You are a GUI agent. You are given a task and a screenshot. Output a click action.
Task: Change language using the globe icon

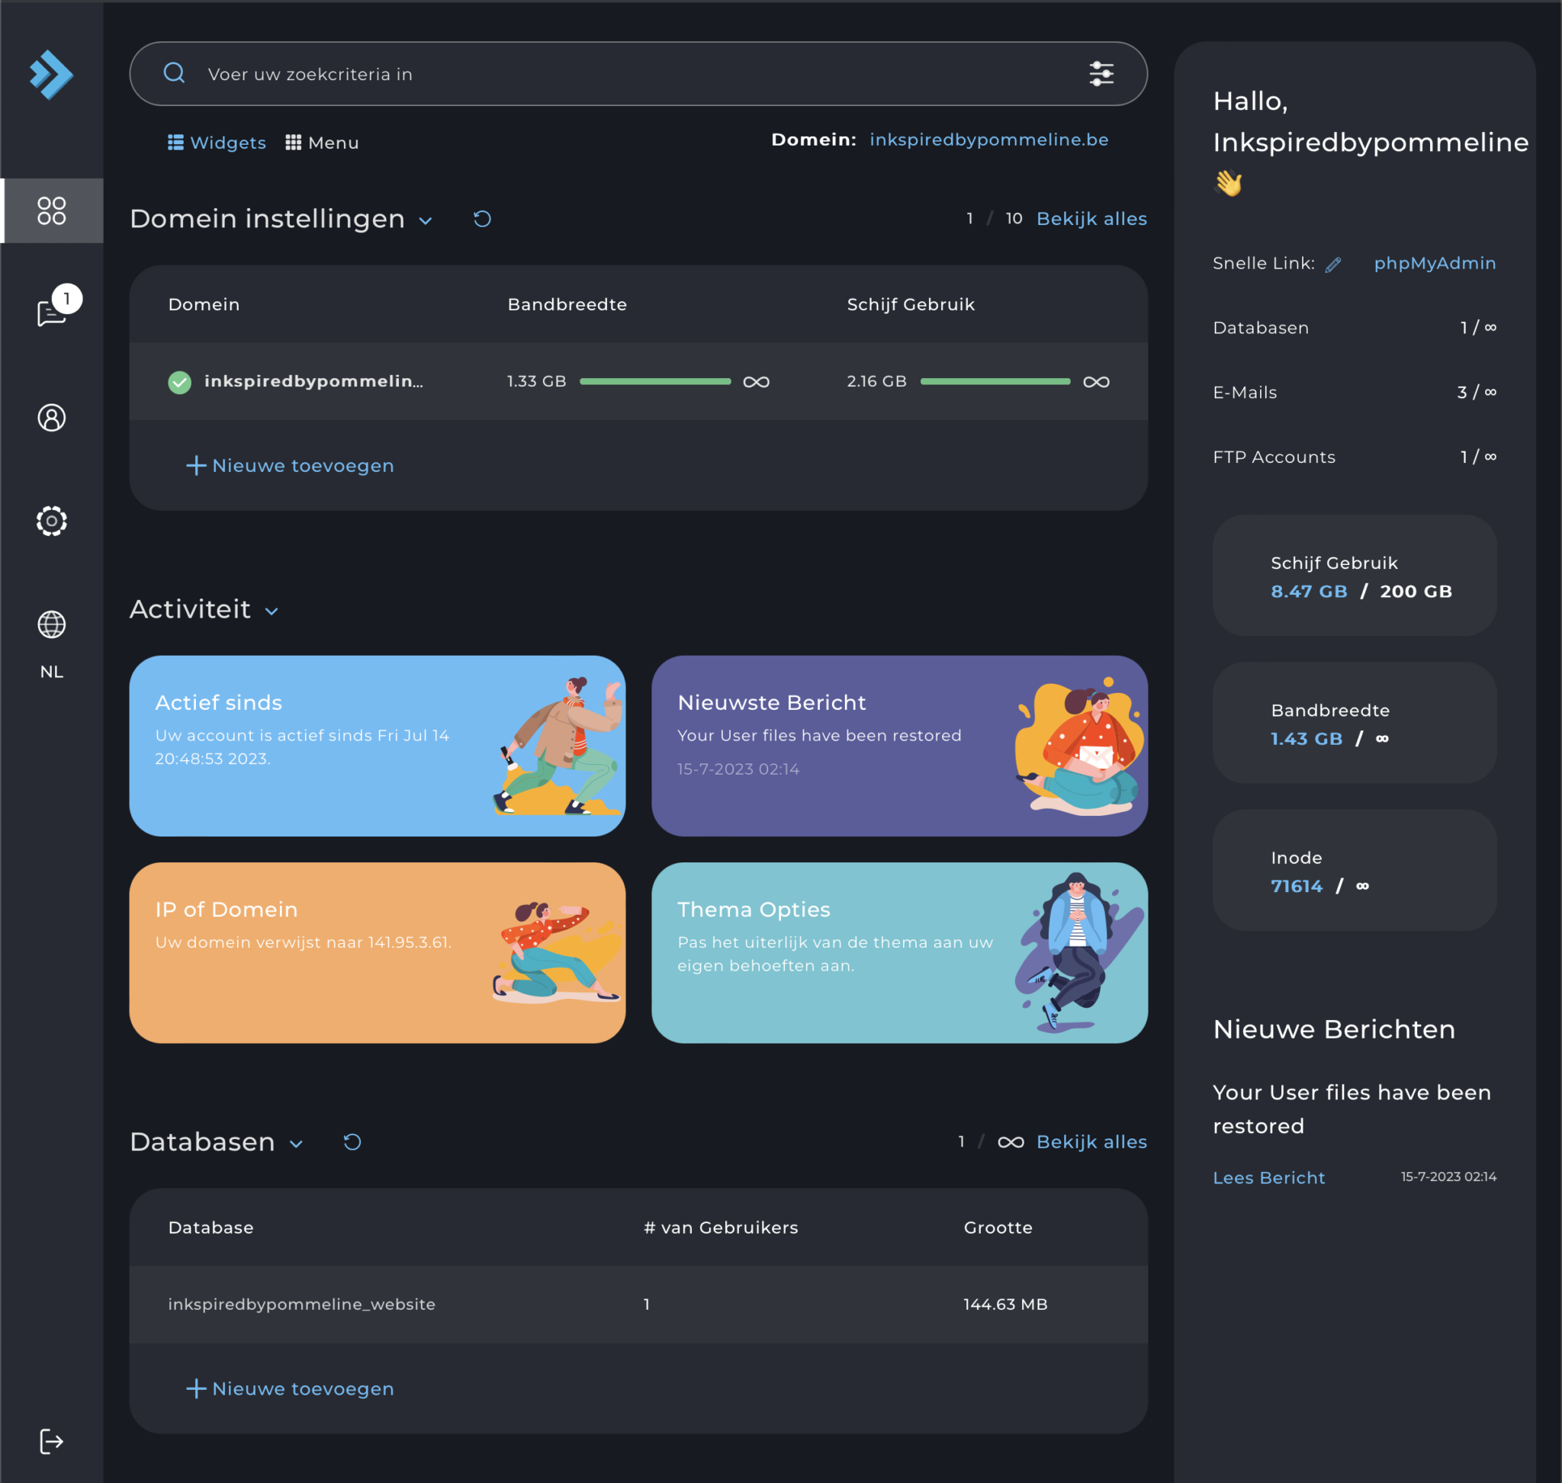[51, 624]
